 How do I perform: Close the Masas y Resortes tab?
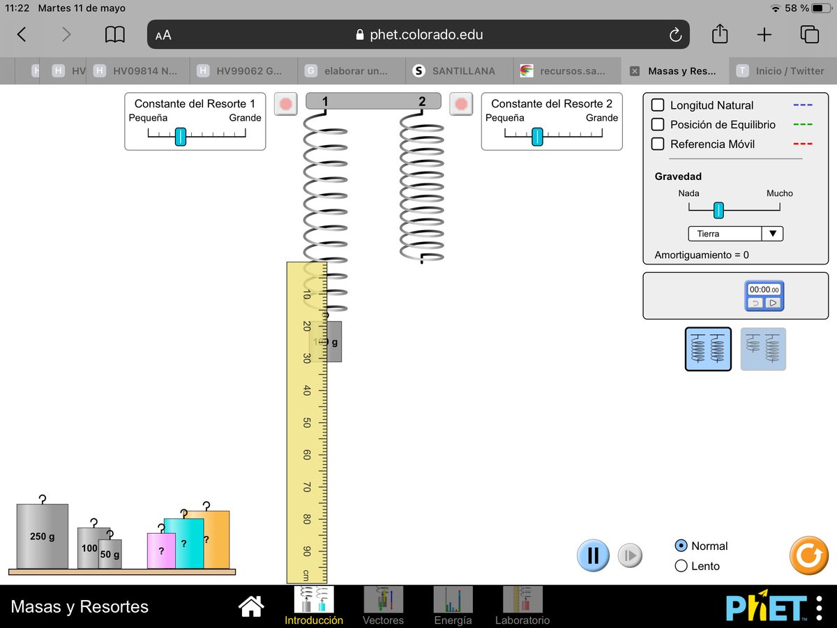click(634, 71)
